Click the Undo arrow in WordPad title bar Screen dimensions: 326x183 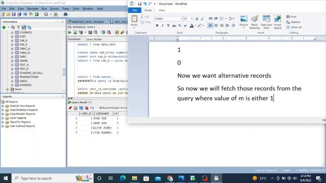145,4
